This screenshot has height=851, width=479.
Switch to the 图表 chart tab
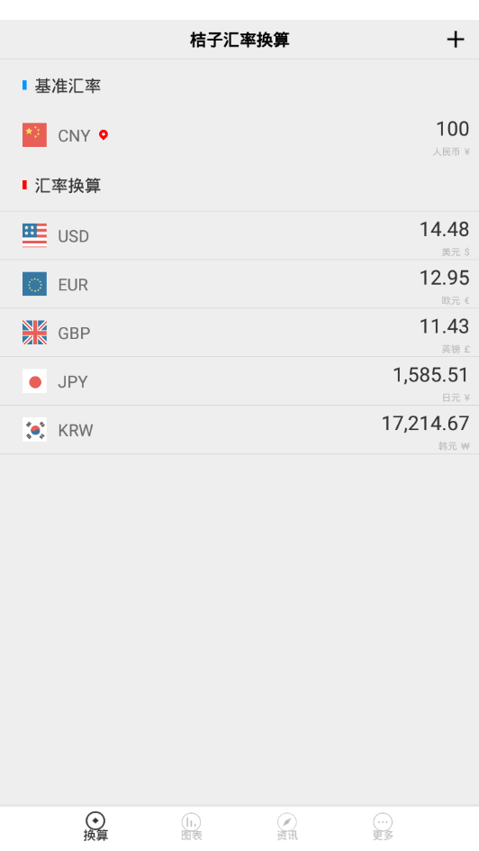[x=191, y=828]
